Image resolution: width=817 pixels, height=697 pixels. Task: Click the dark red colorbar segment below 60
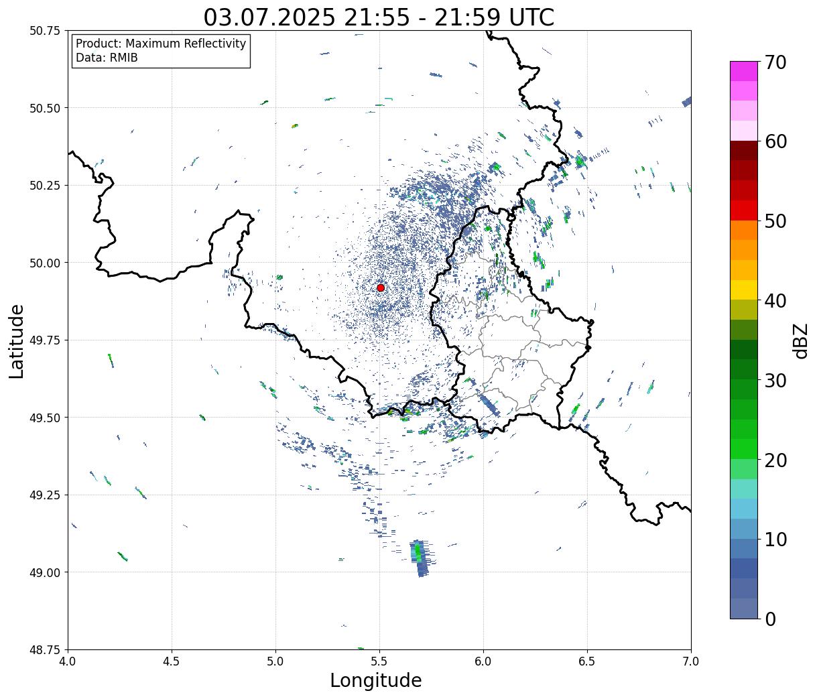744,150
